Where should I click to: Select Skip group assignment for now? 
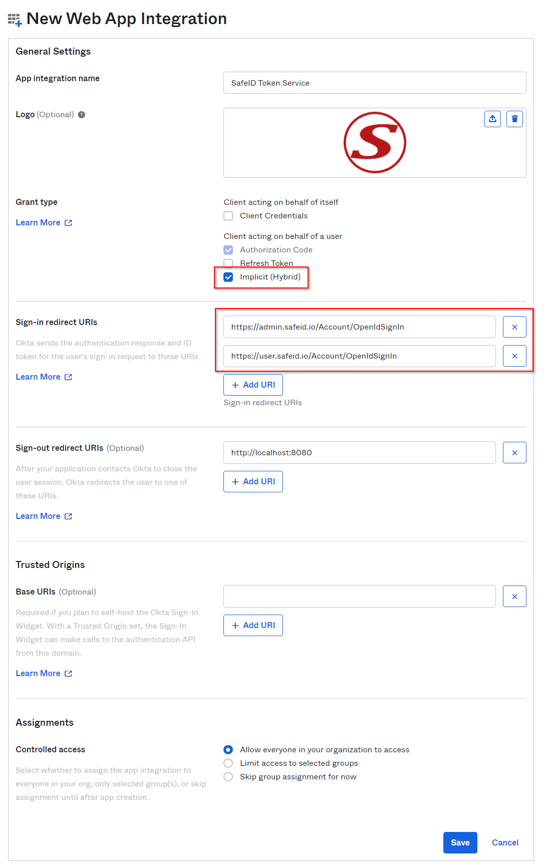[x=228, y=777]
